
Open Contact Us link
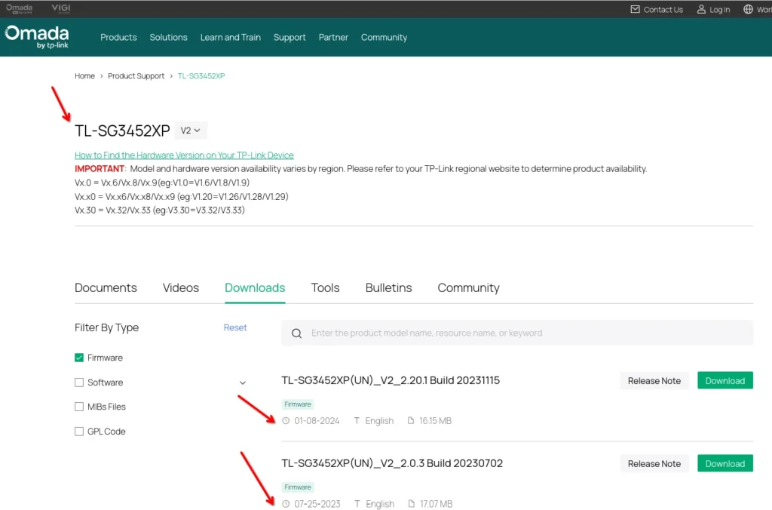(x=663, y=9)
